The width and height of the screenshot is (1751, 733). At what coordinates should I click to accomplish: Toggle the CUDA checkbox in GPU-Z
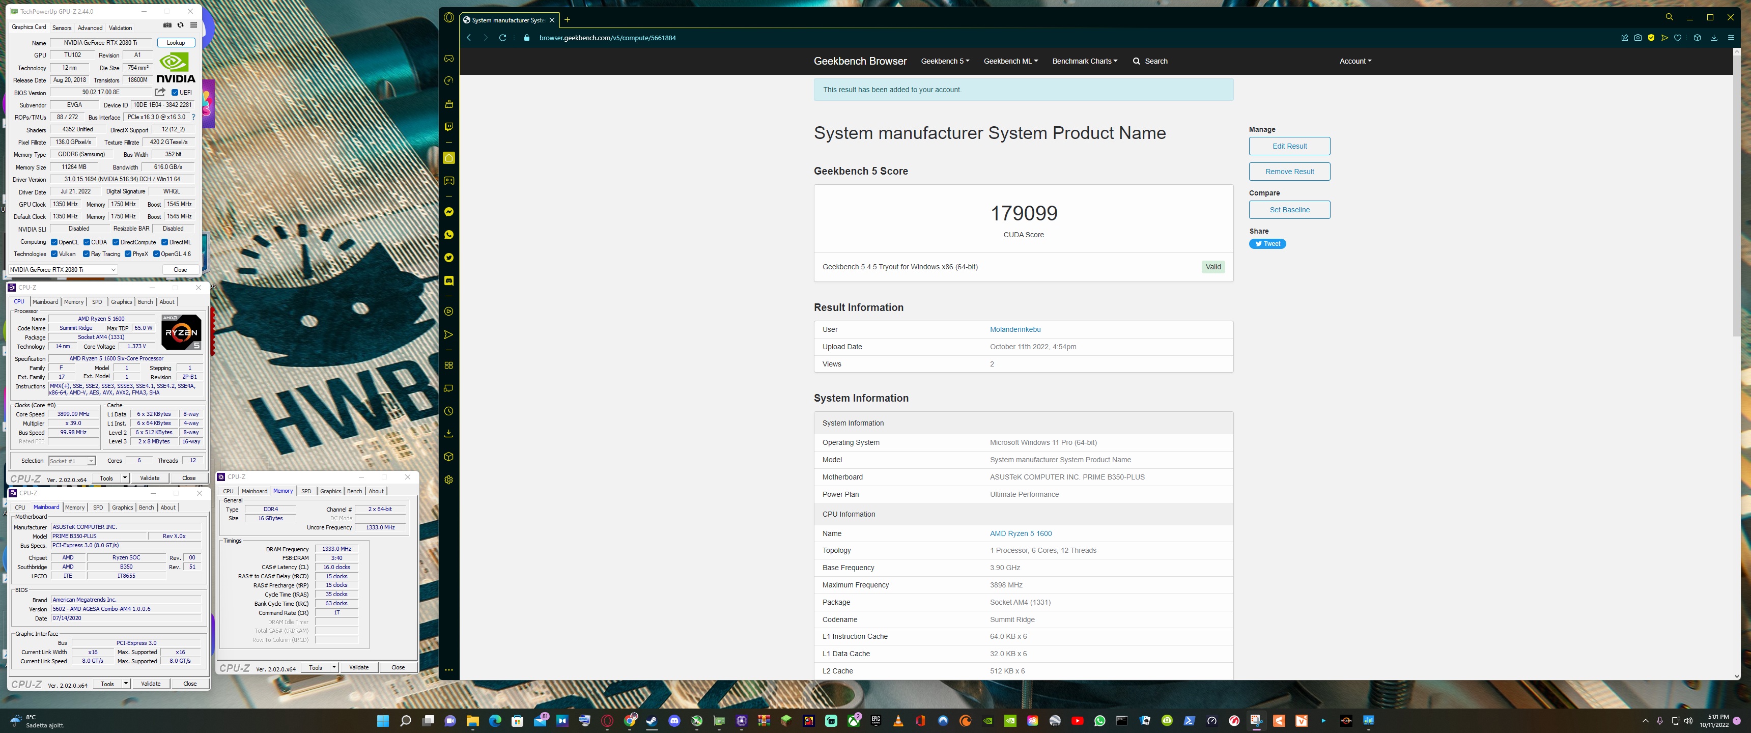(x=87, y=242)
